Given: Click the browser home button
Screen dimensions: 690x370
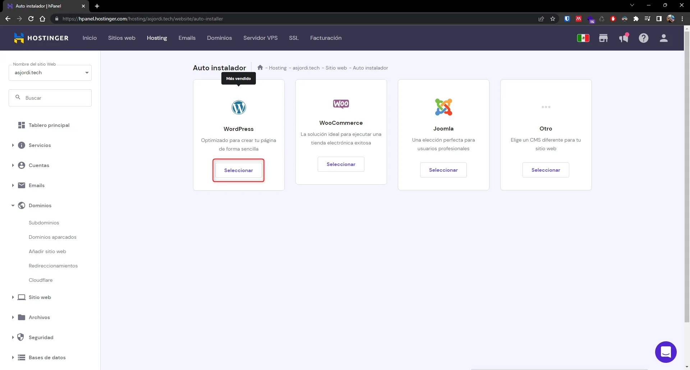Looking at the screenshot, I should point(42,19).
